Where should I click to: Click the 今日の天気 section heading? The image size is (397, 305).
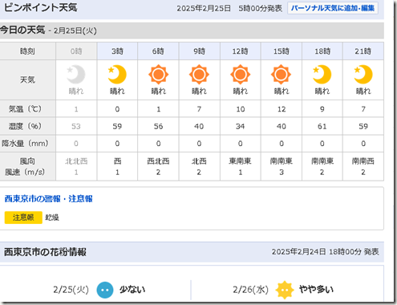[x=22, y=30]
